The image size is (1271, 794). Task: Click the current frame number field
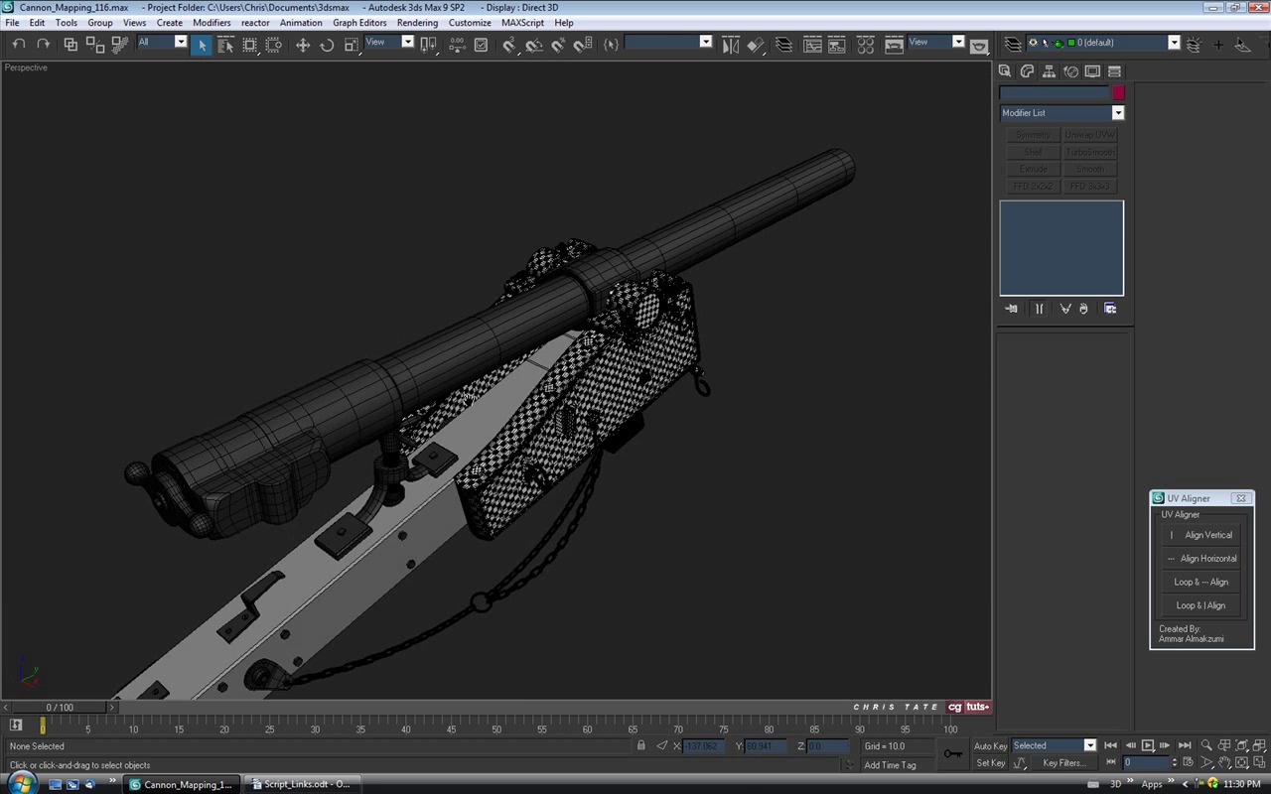(x=1145, y=762)
